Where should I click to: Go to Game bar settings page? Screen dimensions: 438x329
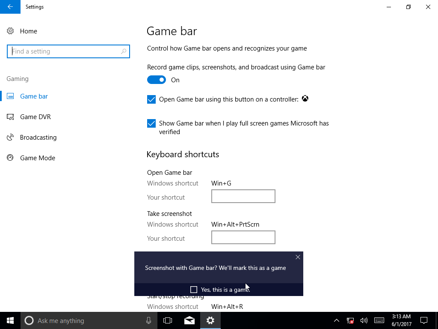point(34,96)
